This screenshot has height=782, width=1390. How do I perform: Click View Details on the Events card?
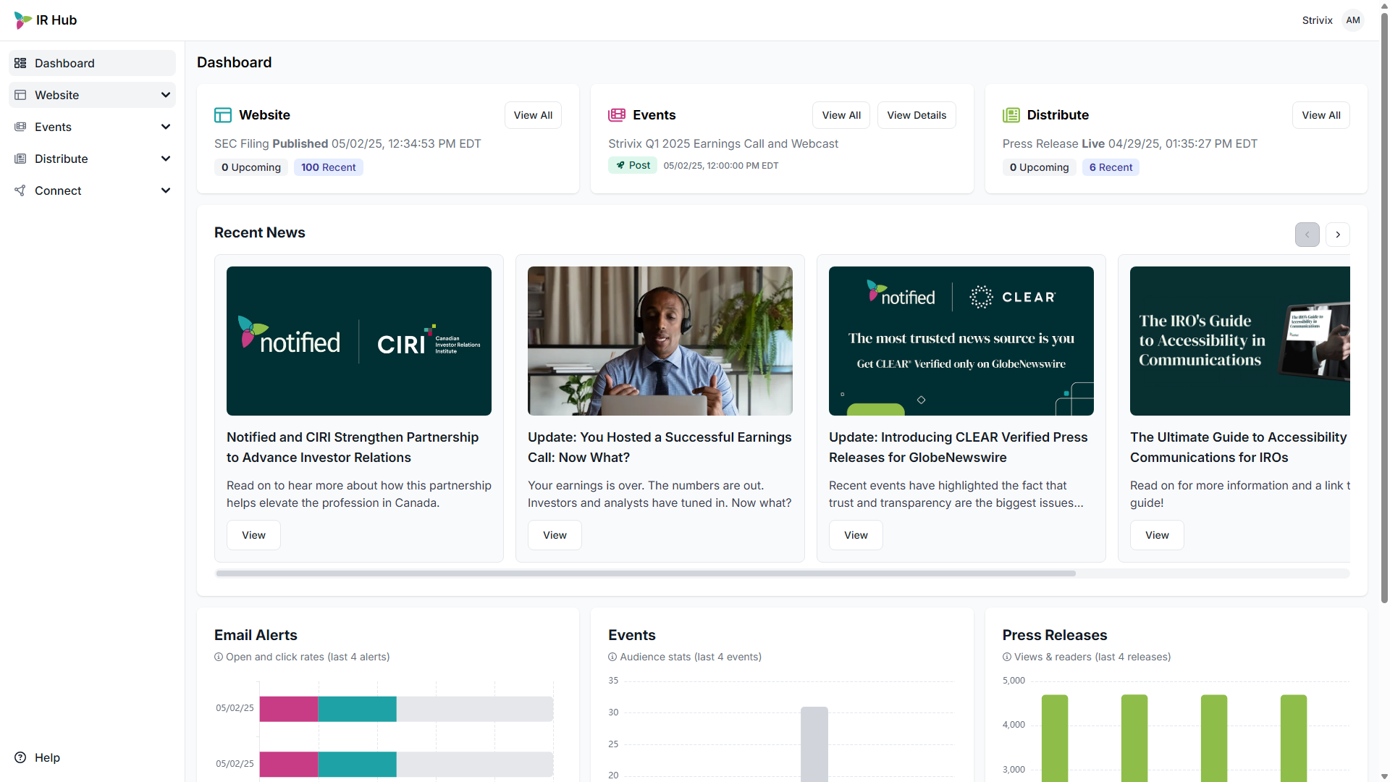pyautogui.click(x=916, y=114)
